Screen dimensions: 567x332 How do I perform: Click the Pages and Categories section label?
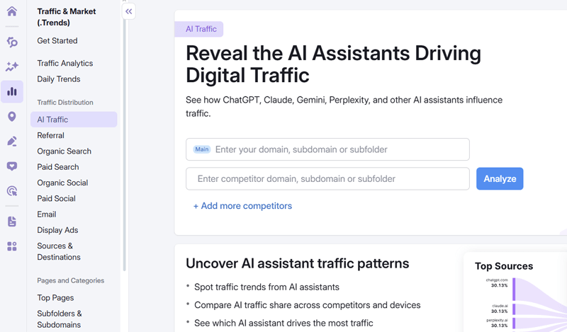click(70, 281)
